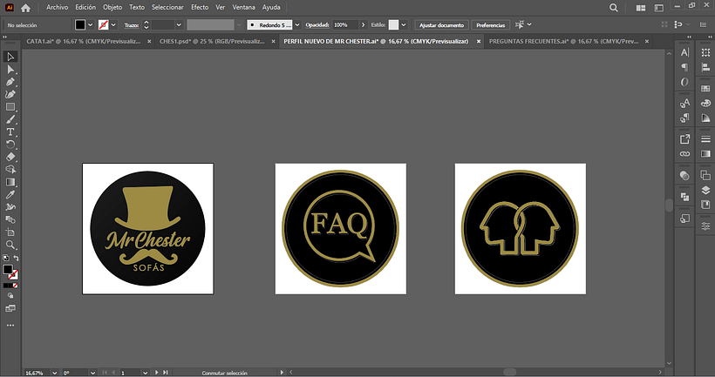Expand opacity 100% arrow

363,25
